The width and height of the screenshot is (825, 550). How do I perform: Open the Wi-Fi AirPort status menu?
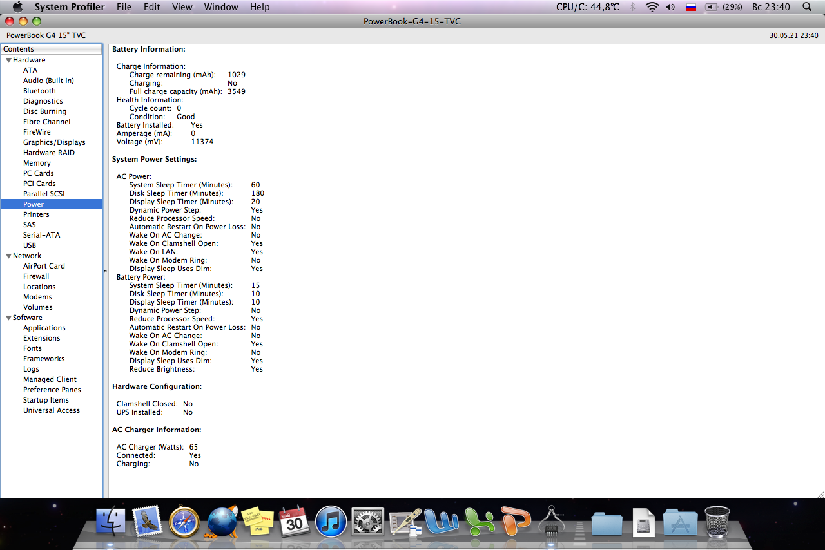point(652,7)
